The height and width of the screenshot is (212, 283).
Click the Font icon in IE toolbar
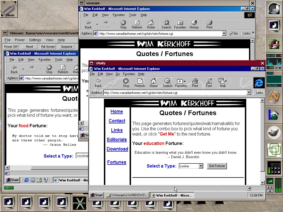pos(209,82)
